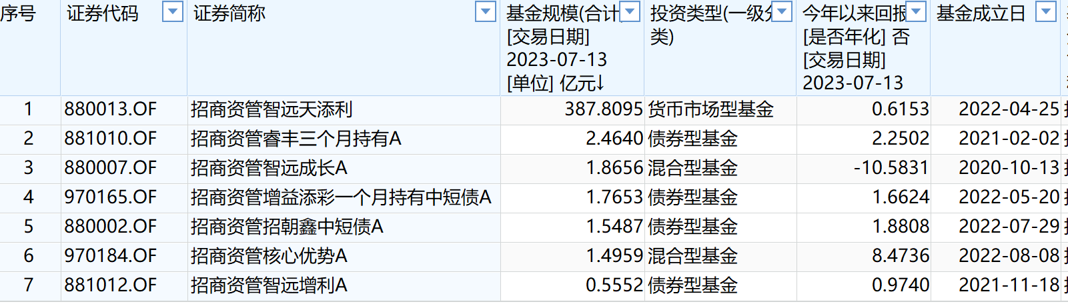Click fund name 招商资管招朝鑫中短债A
The image size is (1068, 304).
(287, 227)
